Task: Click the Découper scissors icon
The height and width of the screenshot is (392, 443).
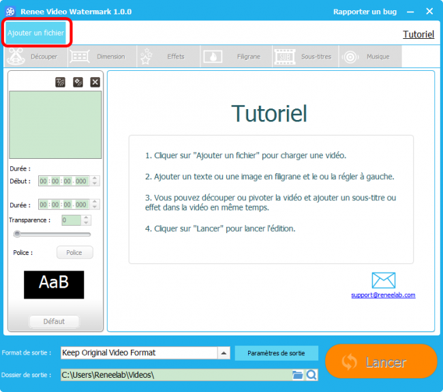Action: (16, 56)
